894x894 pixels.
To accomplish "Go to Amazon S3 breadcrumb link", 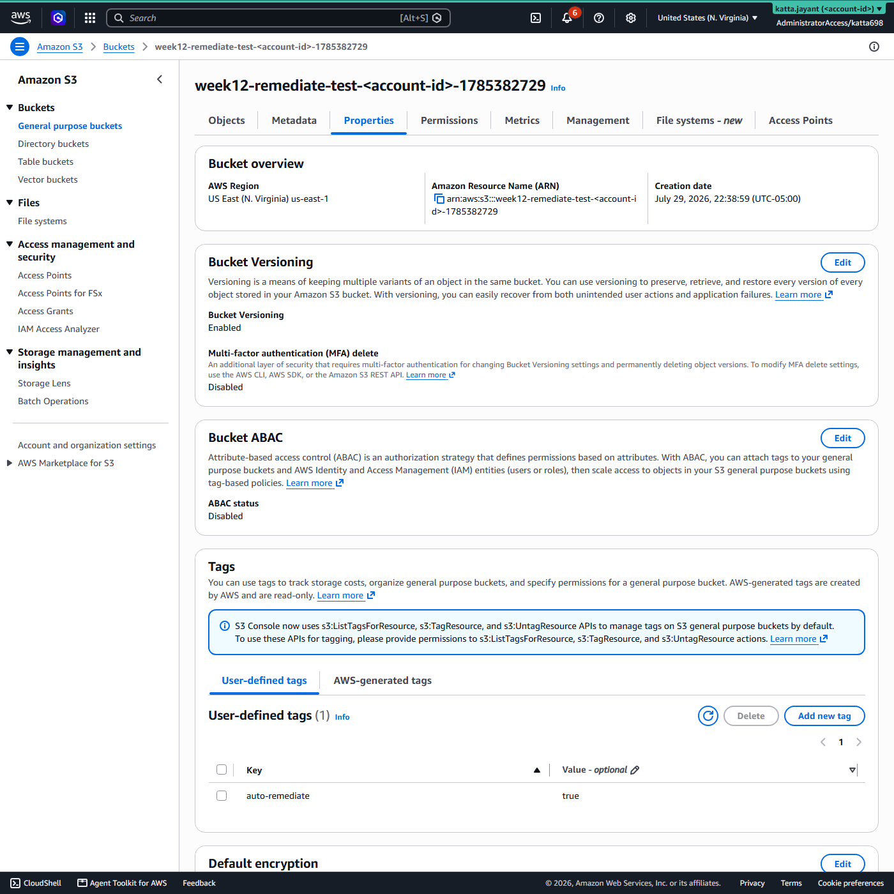I will pos(60,47).
